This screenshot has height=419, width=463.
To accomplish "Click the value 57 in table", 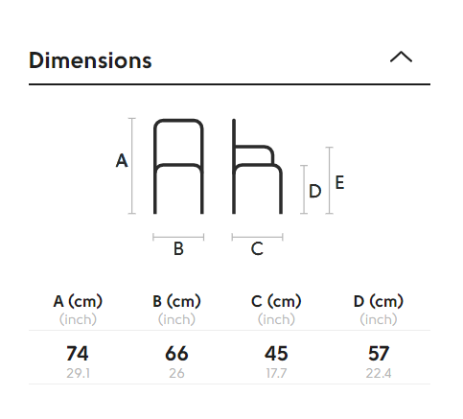I will (379, 354).
